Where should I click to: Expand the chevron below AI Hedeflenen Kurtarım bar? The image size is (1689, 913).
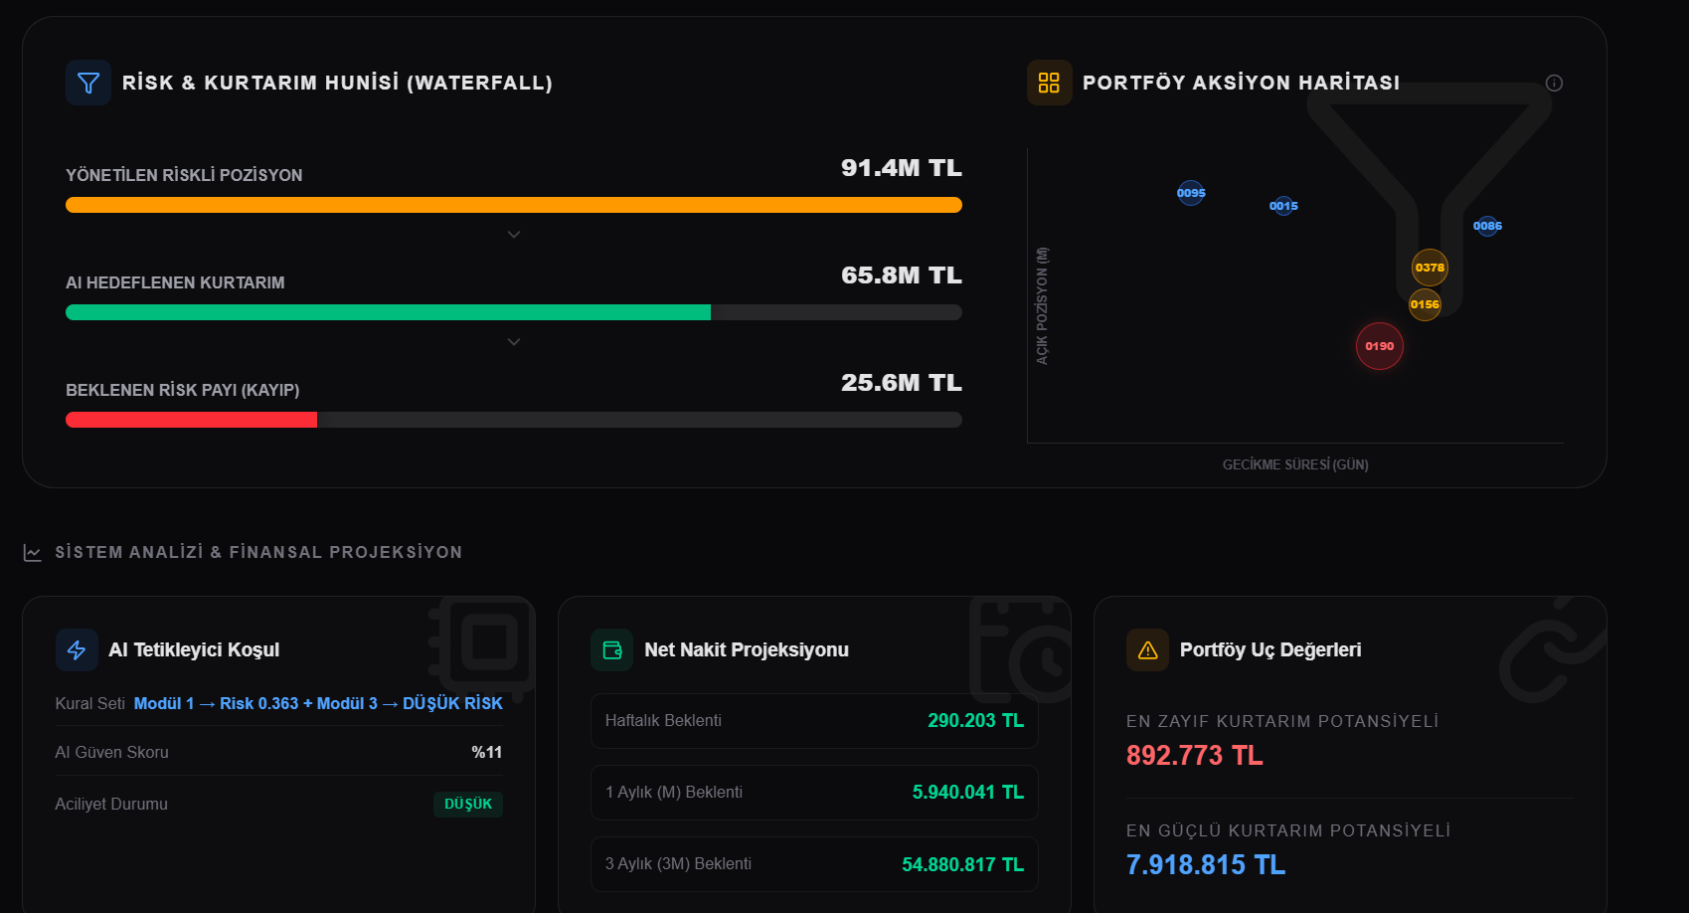[x=514, y=342]
